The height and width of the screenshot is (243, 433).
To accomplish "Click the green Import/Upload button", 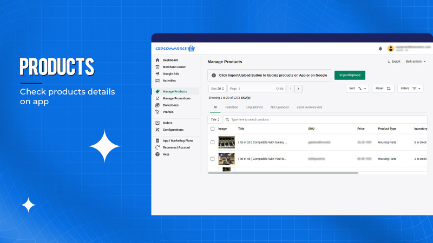I will (350, 75).
